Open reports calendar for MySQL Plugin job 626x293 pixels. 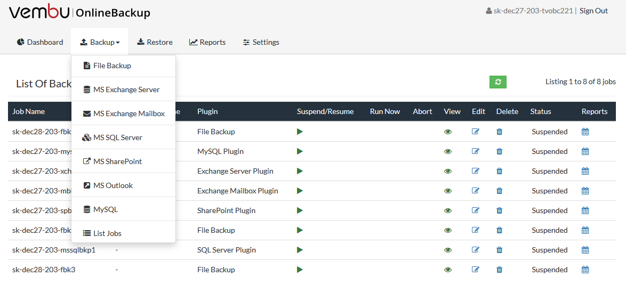pos(585,151)
